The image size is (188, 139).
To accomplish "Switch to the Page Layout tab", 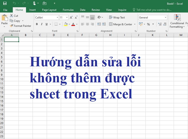I will tap(49, 10).
